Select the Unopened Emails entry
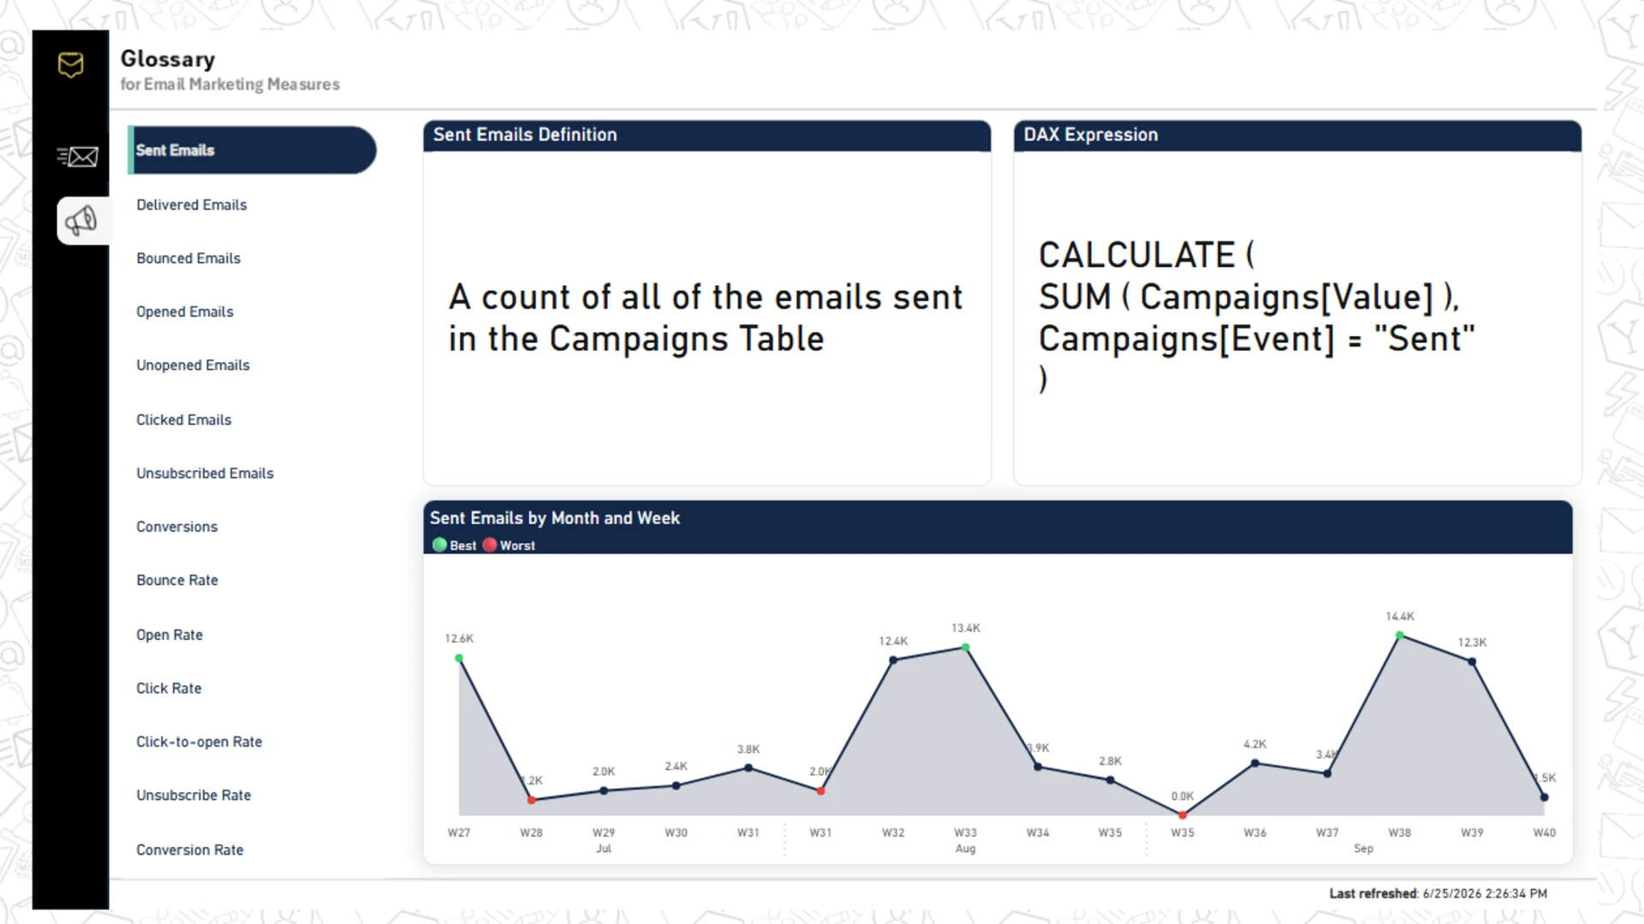This screenshot has width=1644, height=924. pos(194,365)
